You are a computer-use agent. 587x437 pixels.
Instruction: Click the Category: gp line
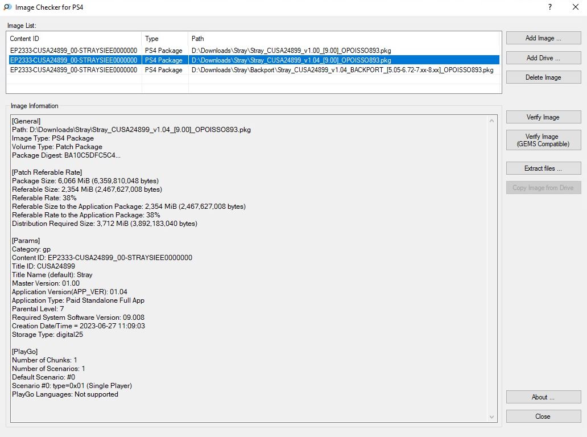(31, 249)
